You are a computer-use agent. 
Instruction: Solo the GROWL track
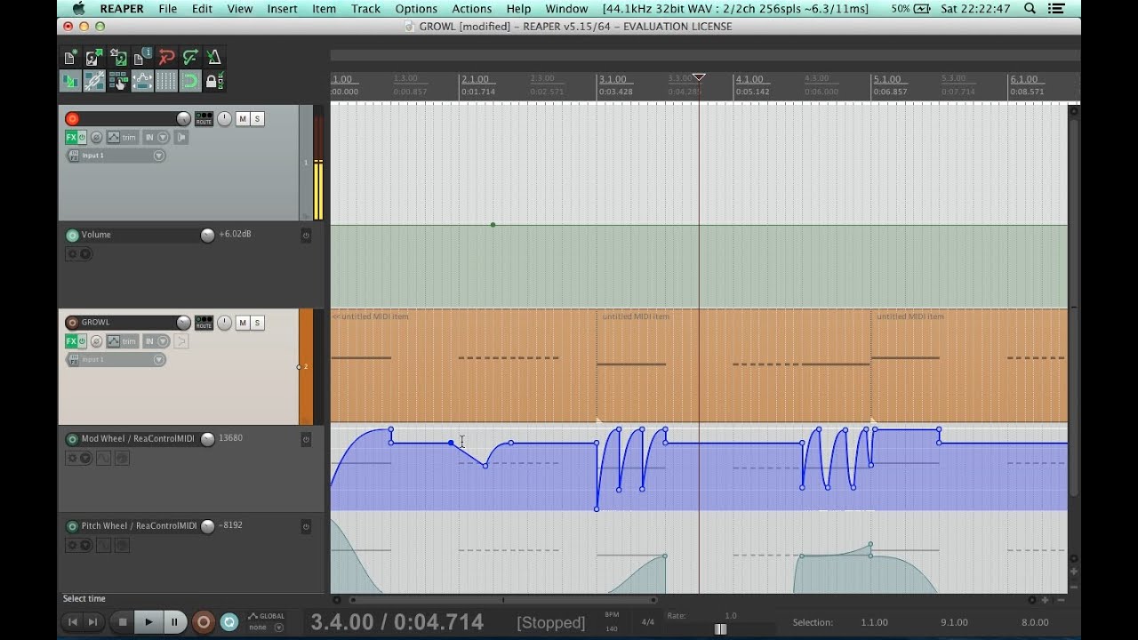tap(258, 323)
